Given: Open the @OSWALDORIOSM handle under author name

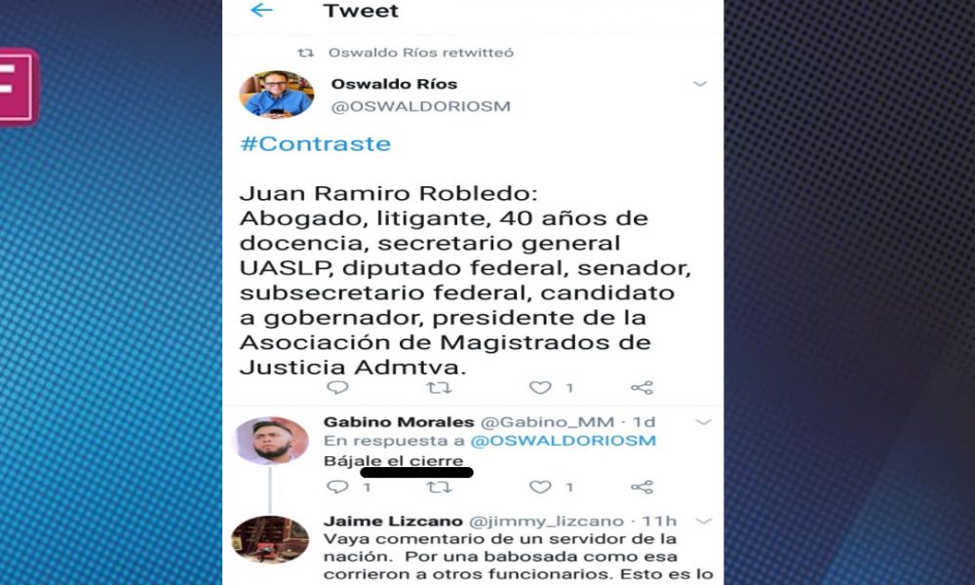Looking at the screenshot, I should [x=421, y=106].
